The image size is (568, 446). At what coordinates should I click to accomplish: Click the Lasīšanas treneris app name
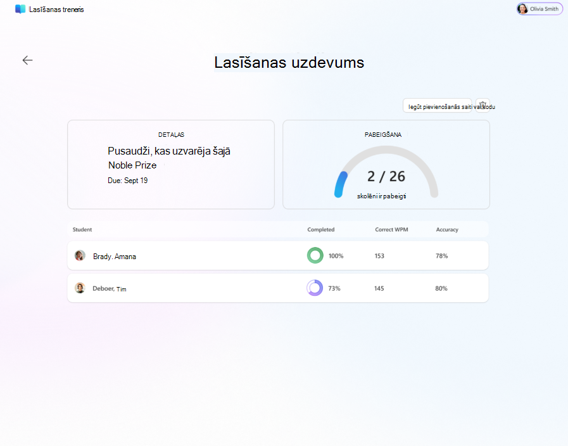coord(56,10)
